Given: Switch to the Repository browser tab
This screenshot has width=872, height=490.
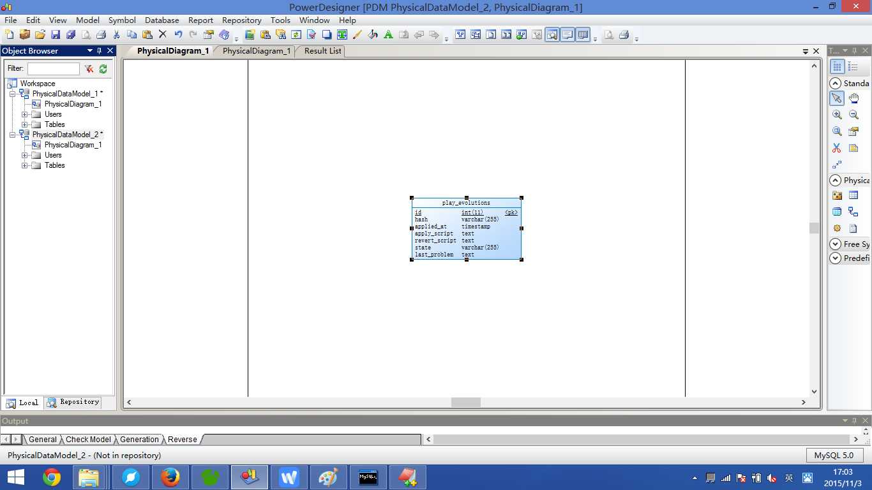Looking at the screenshot, I should pos(73,402).
